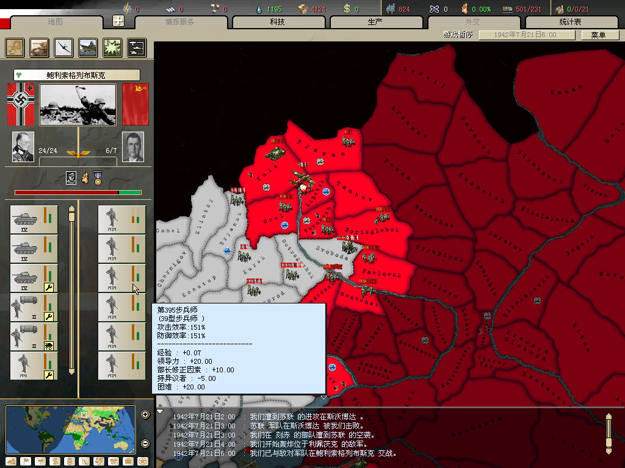Screen dimensions: 625x468
Task: Select the Panzer IV card with wrench brigade
Action: pyautogui.click(x=34, y=278)
